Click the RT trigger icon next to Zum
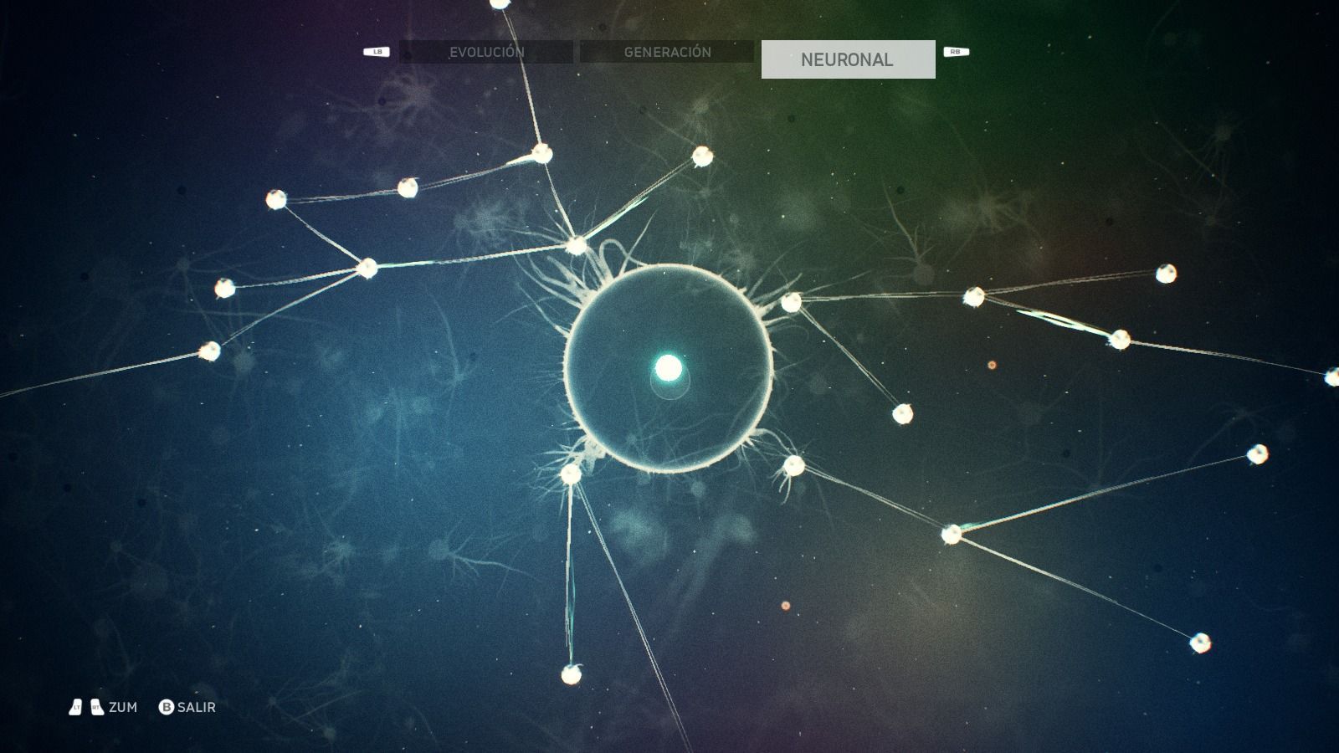 [97, 708]
